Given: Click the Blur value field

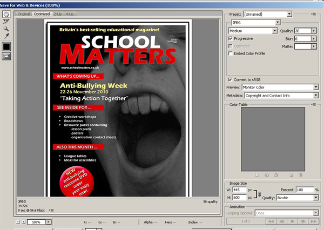Looking at the screenshot, I should (x=303, y=39).
